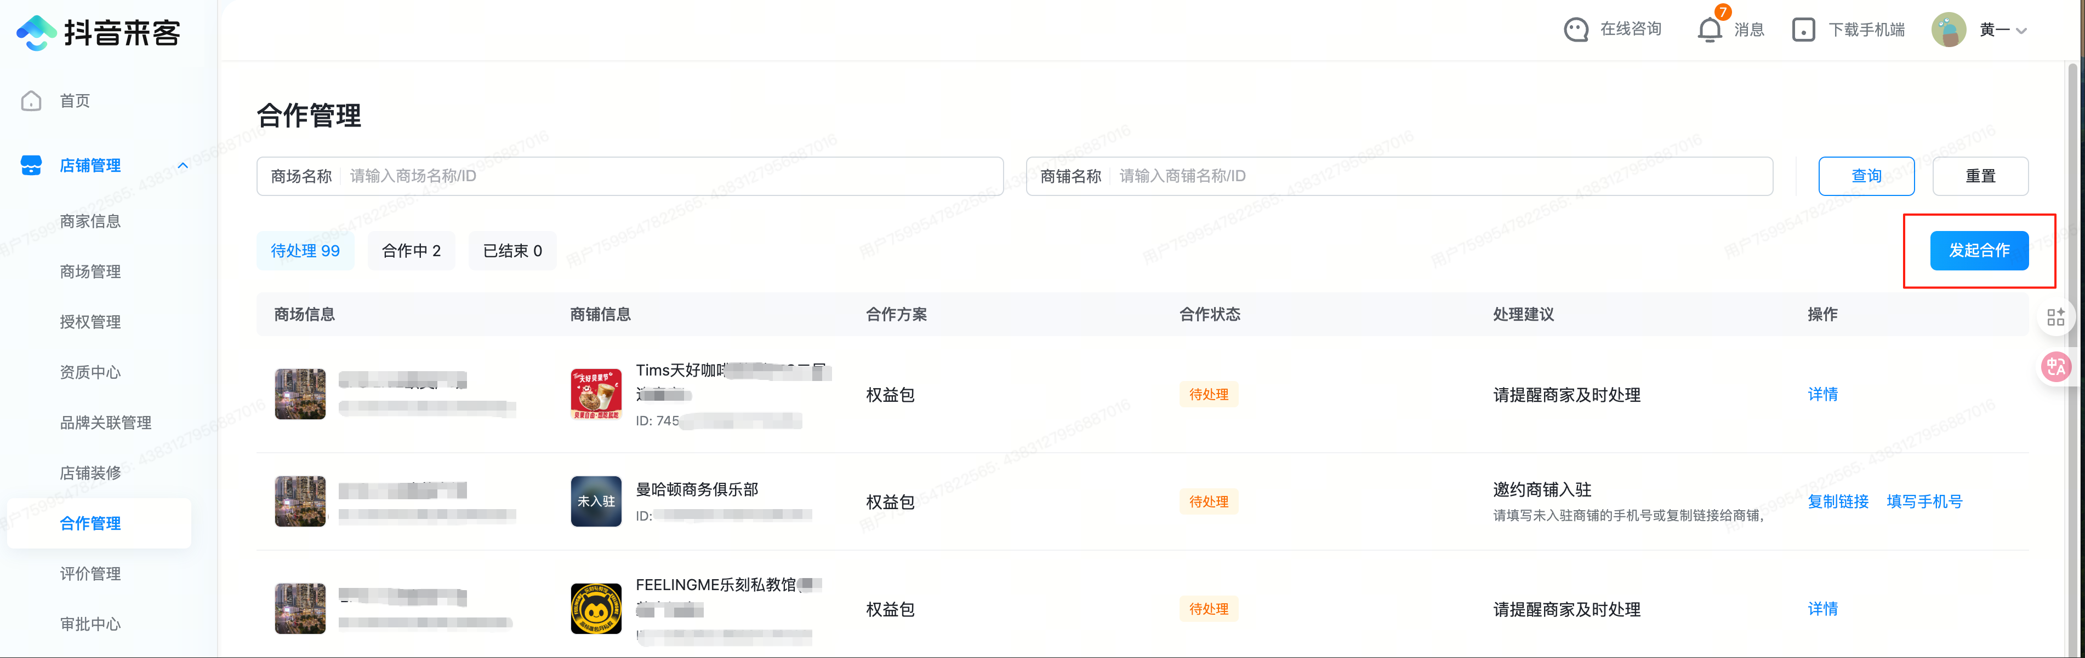Click the 发起合作 button
The width and height of the screenshot is (2085, 658).
[x=1978, y=251]
